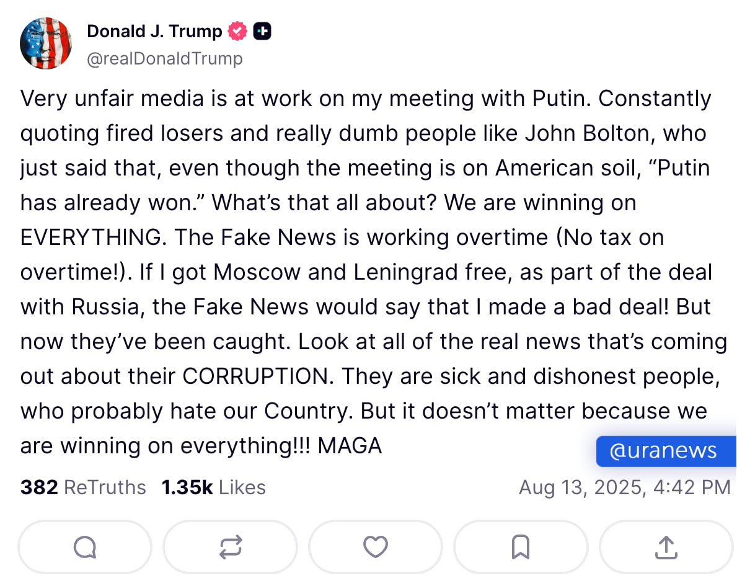Click the capitalized word EVERYTHING
The image size is (737, 586).
click(x=94, y=238)
